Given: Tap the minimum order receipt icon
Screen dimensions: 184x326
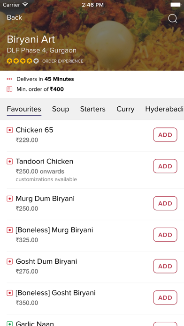Looking at the screenshot, I should [x=9, y=89].
